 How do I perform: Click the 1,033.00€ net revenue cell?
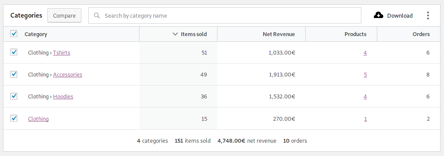pos(282,52)
